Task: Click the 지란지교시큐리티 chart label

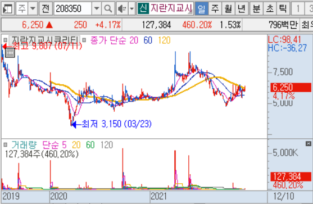Action: [44, 40]
